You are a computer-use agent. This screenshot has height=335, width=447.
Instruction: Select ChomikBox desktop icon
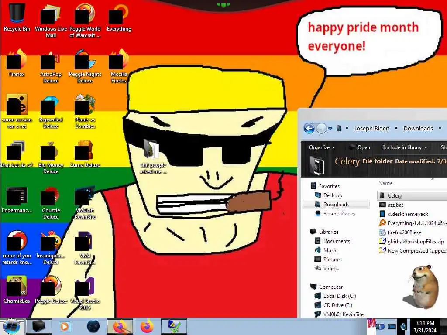click(x=17, y=290)
